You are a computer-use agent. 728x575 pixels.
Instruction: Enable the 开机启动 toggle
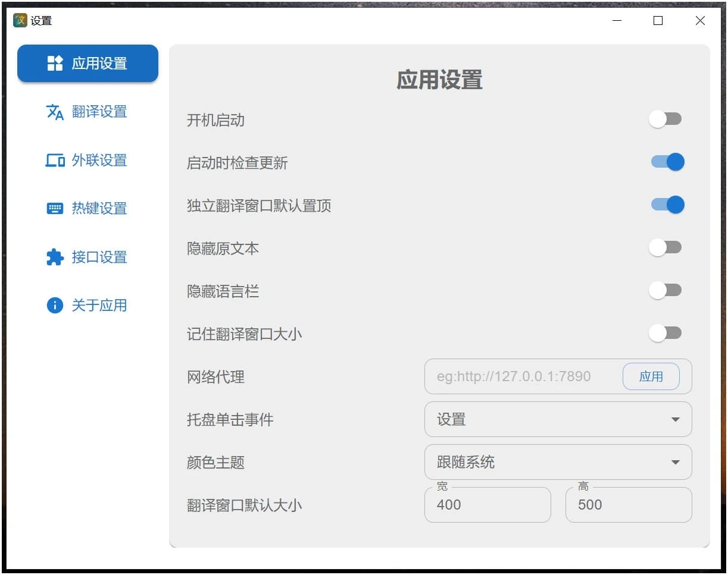click(x=665, y=120)
